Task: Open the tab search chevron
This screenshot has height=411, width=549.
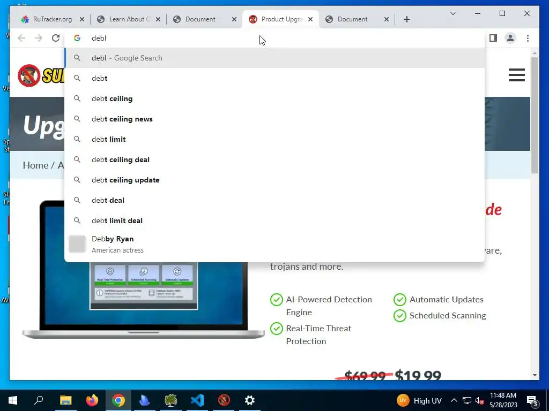Action: (452, 13)
